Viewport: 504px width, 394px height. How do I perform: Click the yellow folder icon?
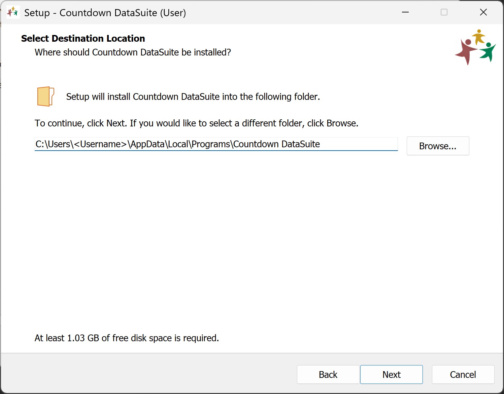pyautogui.click(x=45, y=96)
